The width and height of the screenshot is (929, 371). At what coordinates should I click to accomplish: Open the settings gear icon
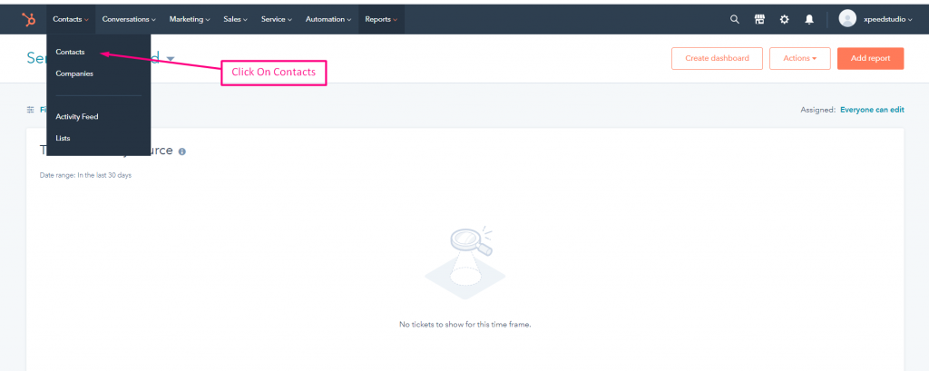(785, 20)
